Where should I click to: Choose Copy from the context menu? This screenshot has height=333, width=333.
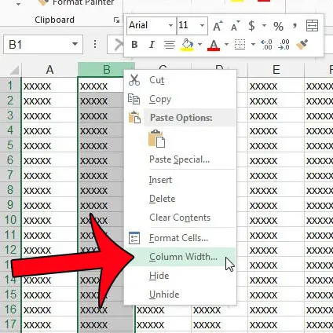coord(181,99)
